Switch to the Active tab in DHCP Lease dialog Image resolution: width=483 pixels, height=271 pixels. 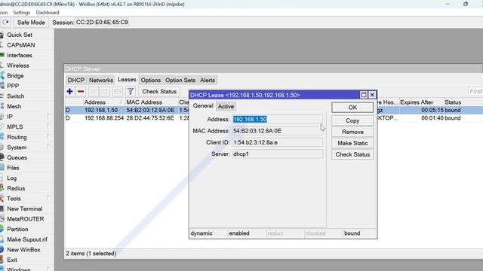coord(226,106)
